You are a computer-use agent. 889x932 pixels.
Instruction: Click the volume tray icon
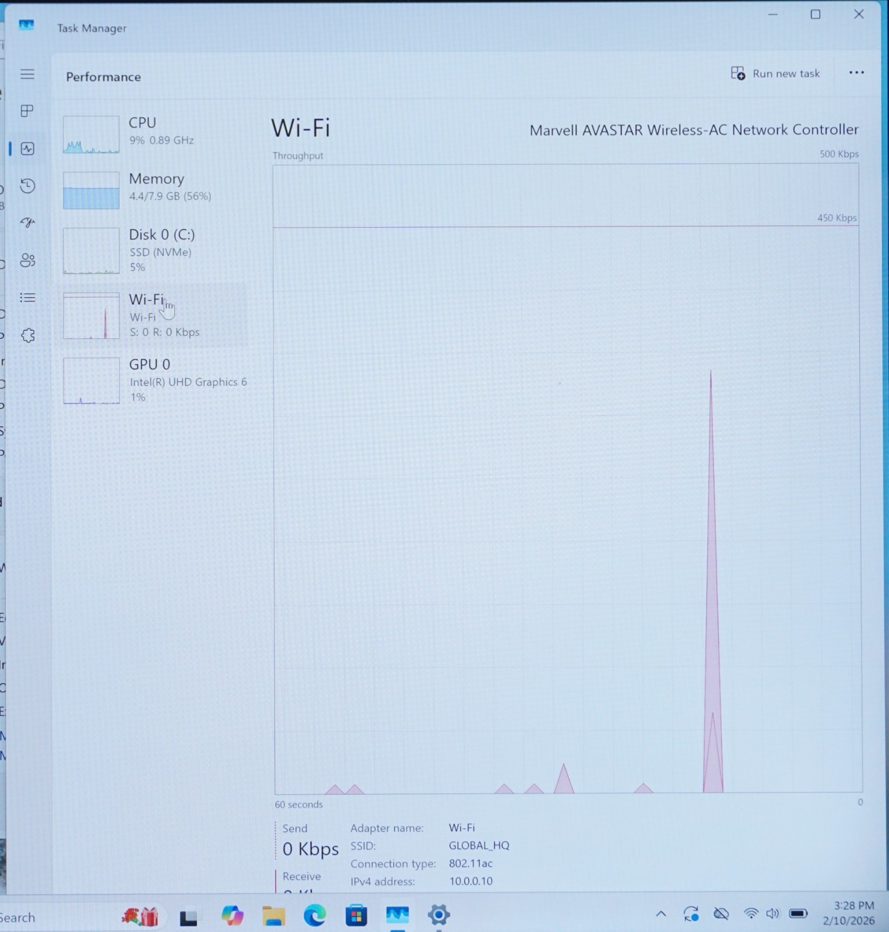pyautogui.click(x=773, y=914)
